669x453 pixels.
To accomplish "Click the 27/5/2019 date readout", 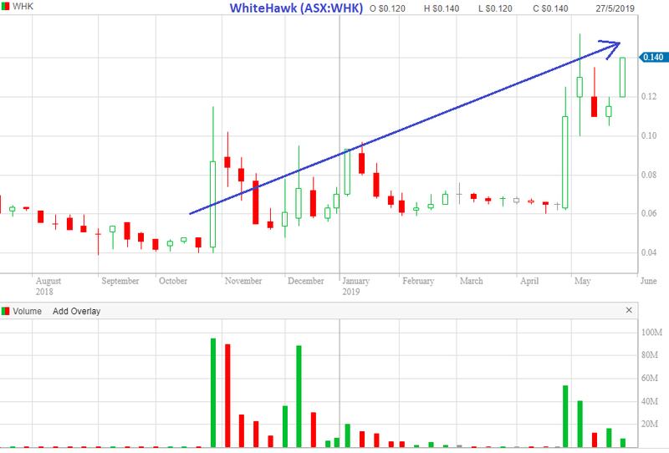I will tap(615, 8).
